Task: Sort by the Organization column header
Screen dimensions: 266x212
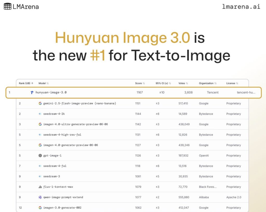Action: (208, 83)
